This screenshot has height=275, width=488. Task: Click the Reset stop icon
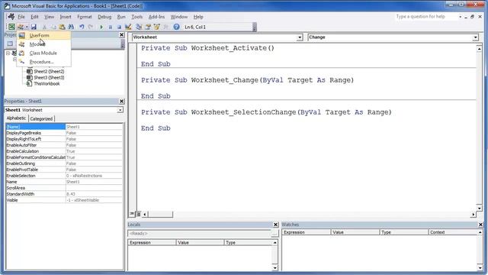coord(119,27)
